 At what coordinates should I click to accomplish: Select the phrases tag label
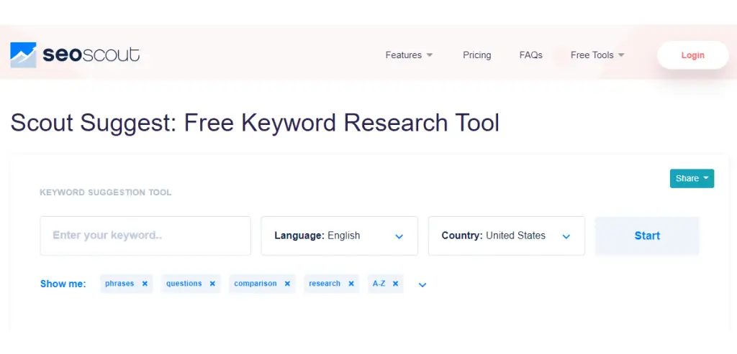point(119,284)
